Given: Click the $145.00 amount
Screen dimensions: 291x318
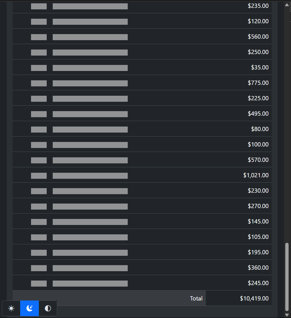Looking at the screenshot, I should (258, 221).
